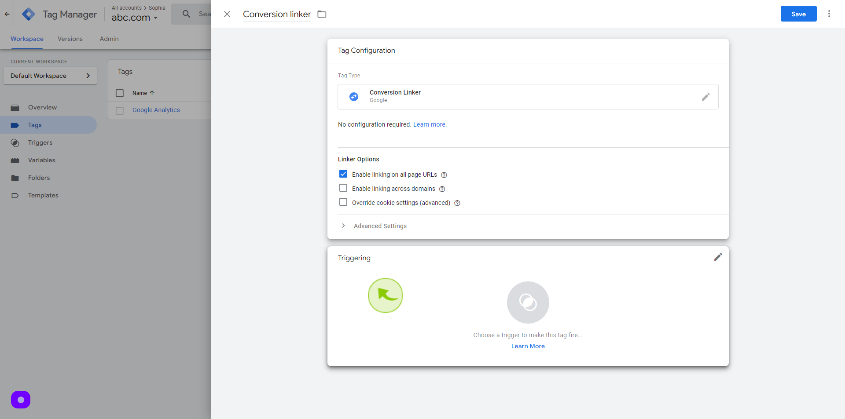Edit the tag type with the pencil icon
Screen dimensions: 845x419
(706, 97)
